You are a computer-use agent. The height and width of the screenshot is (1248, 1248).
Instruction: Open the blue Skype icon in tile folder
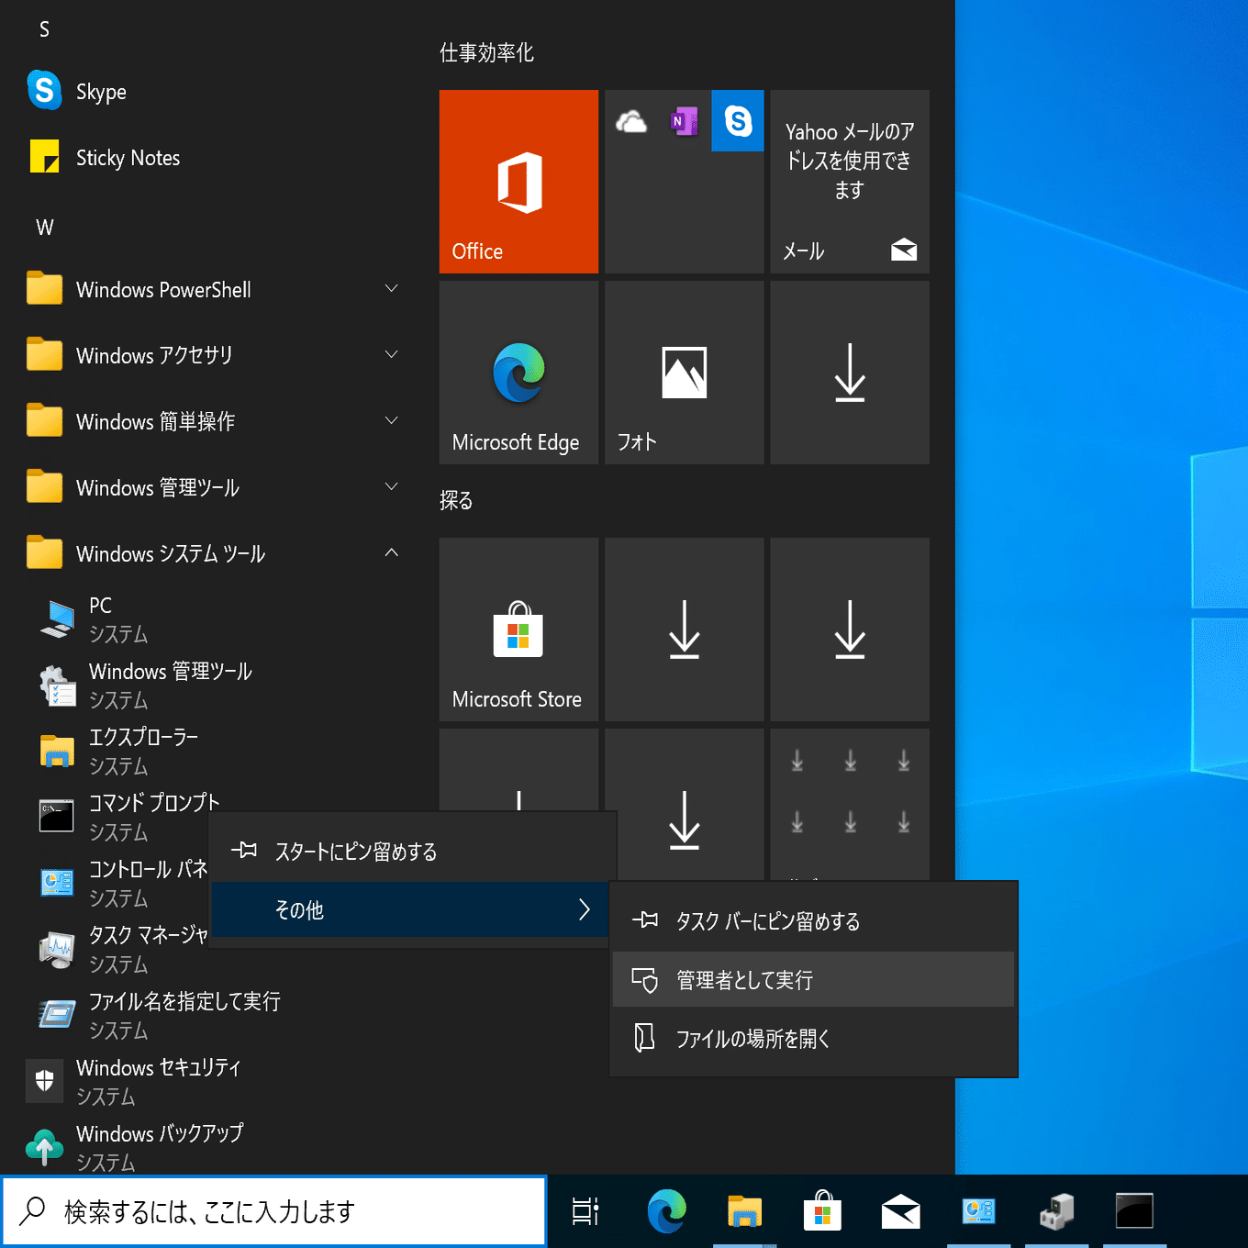(x=738, y=121)
